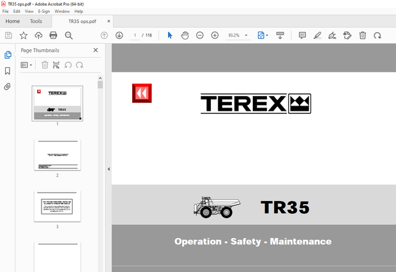Click the thumbnails print pages icon
The height and width of the screenshot is (272, 396).
[56, 65]
